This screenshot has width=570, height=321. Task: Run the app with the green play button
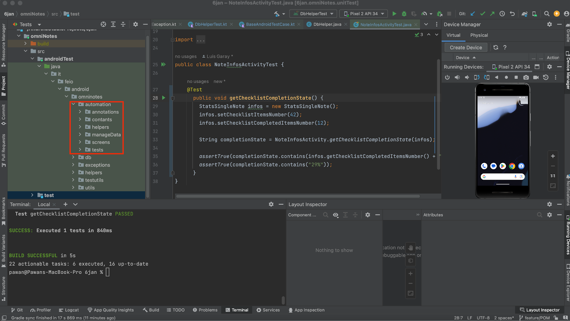(394, 14)
